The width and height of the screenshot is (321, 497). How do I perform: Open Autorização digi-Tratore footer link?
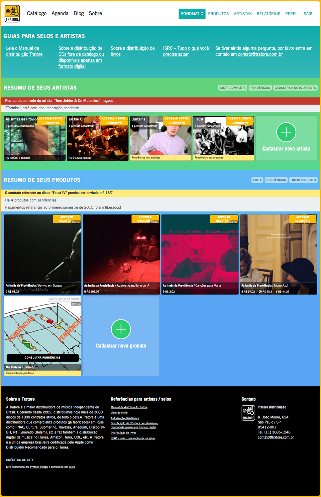pos(125,418)
